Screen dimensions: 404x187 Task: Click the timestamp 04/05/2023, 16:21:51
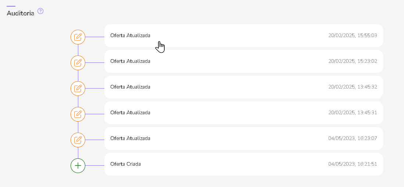click(x=353, y=164)
